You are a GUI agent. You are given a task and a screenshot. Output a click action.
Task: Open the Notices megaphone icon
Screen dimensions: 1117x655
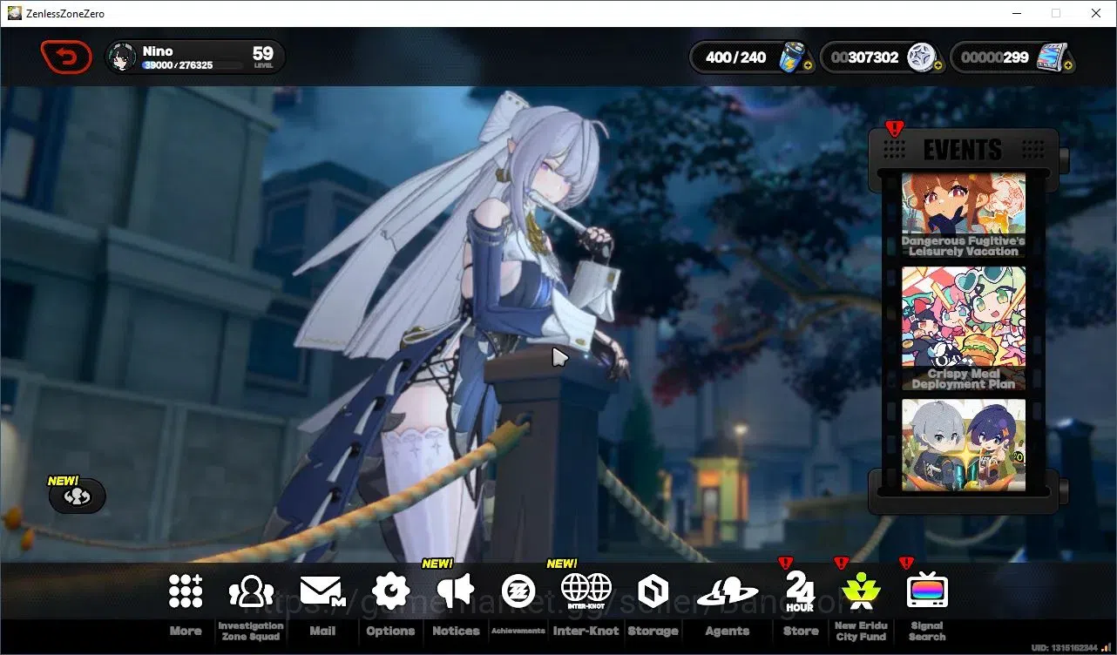tap(456, 591)
